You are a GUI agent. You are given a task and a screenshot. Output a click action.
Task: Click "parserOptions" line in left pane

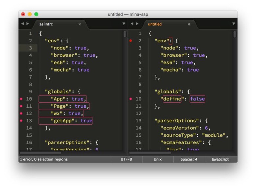[x=72, y=143]
